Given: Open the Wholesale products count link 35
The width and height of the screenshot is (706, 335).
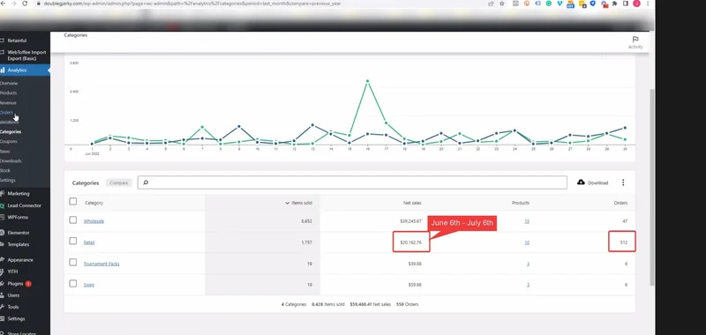Looking at the screenshot, I should click(x=527, y=221).
